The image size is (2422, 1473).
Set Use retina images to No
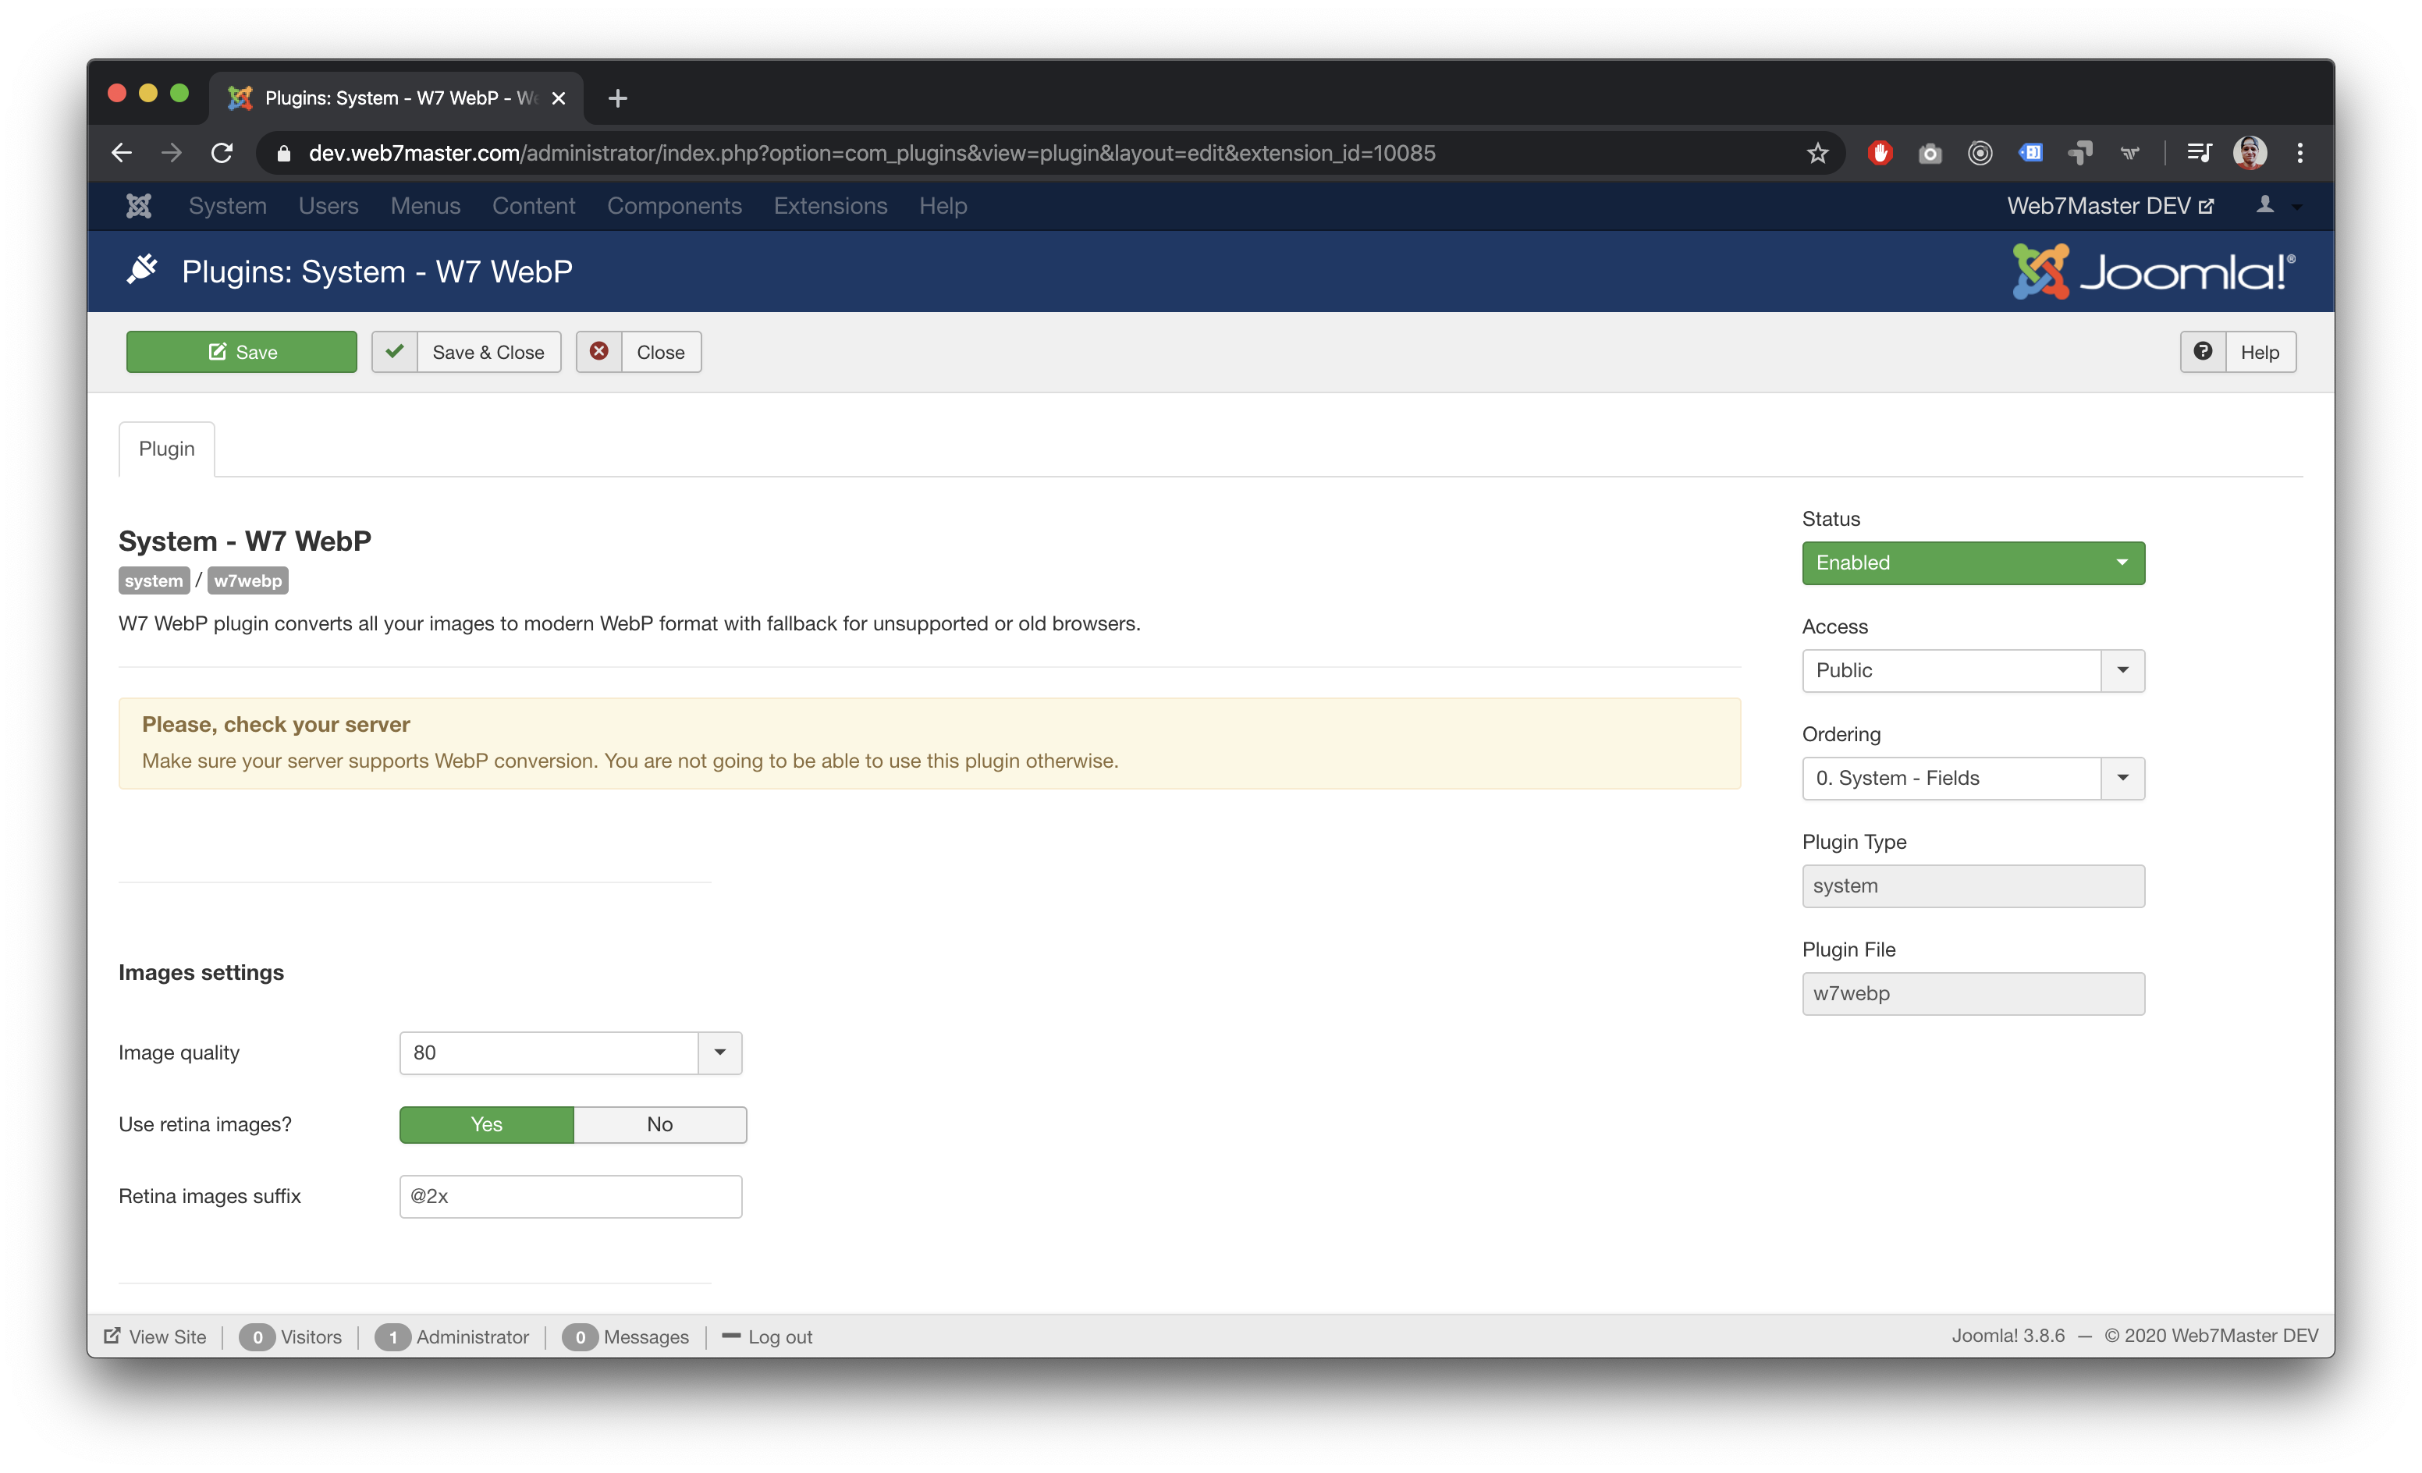pos(659,1124)
